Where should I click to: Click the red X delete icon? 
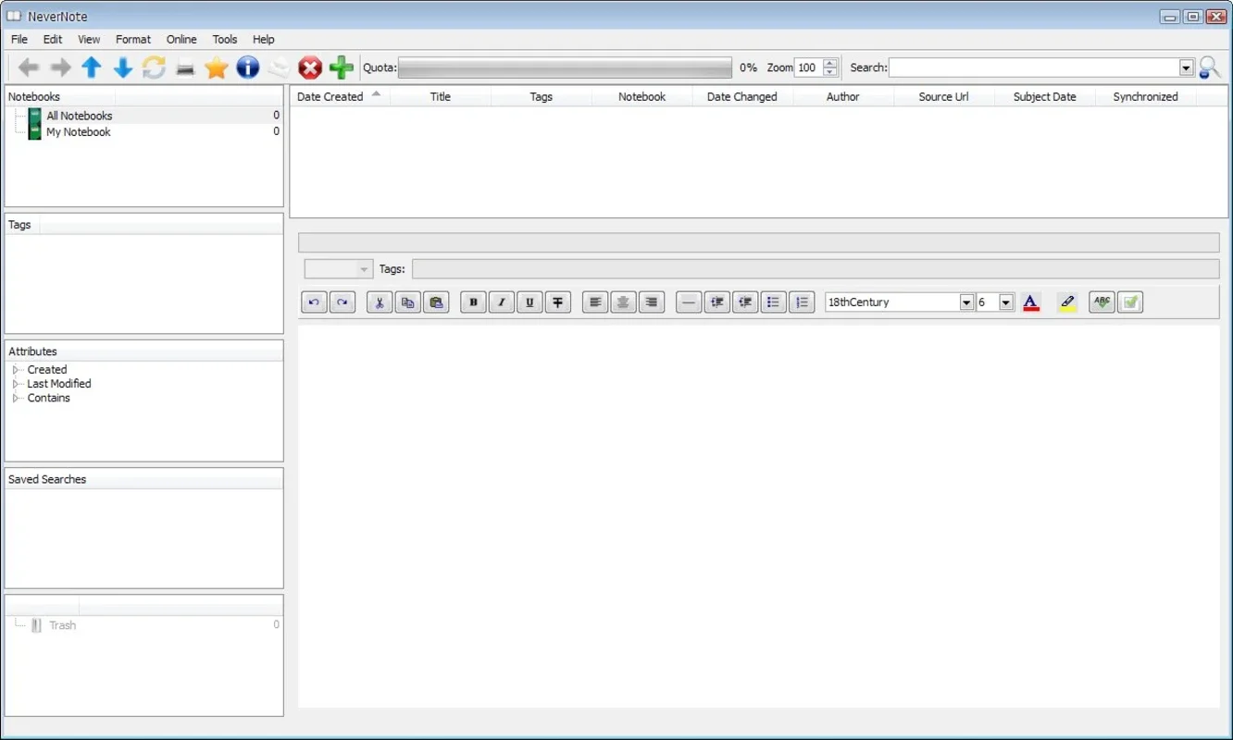(310, 68)
